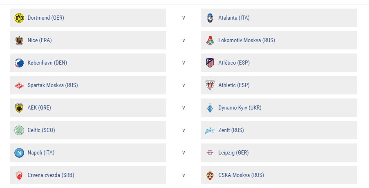Open the København lion crest
Viewport: 369px width, 188px height.
click(19, 63)
